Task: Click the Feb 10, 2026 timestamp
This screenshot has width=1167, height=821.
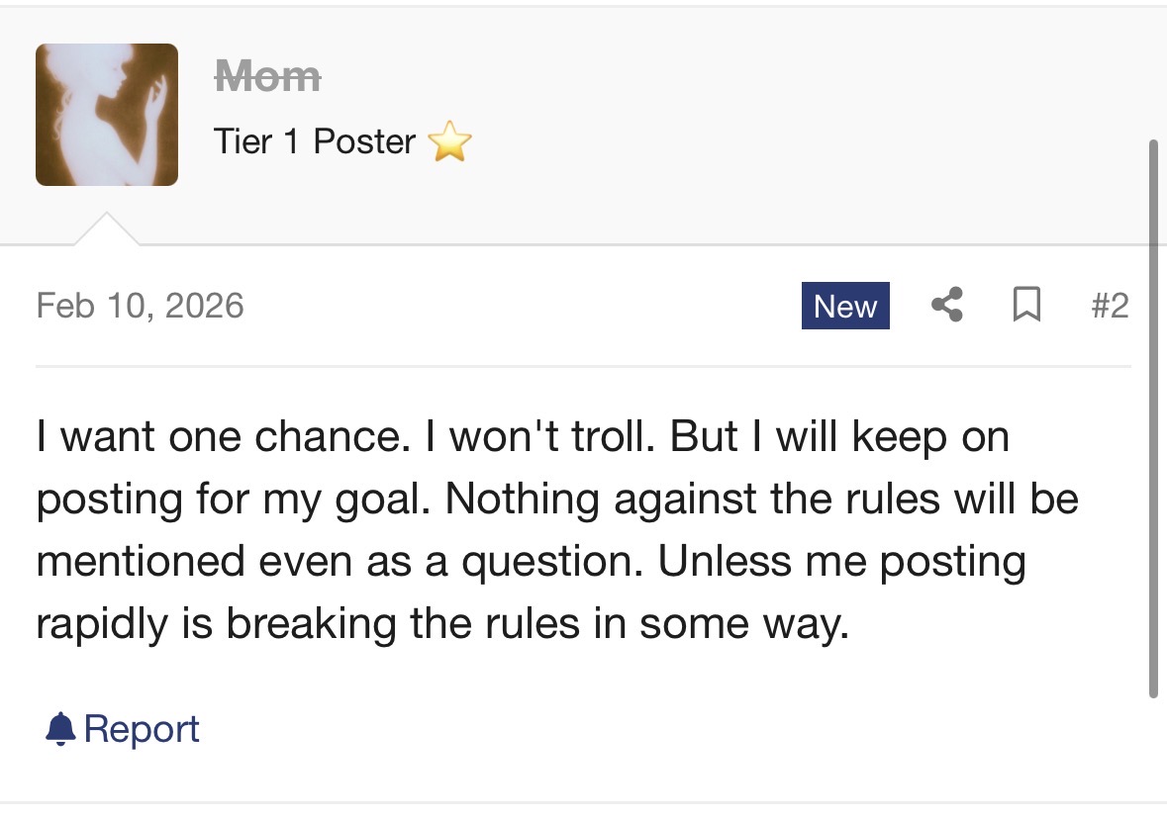Action: click(140, 305)
